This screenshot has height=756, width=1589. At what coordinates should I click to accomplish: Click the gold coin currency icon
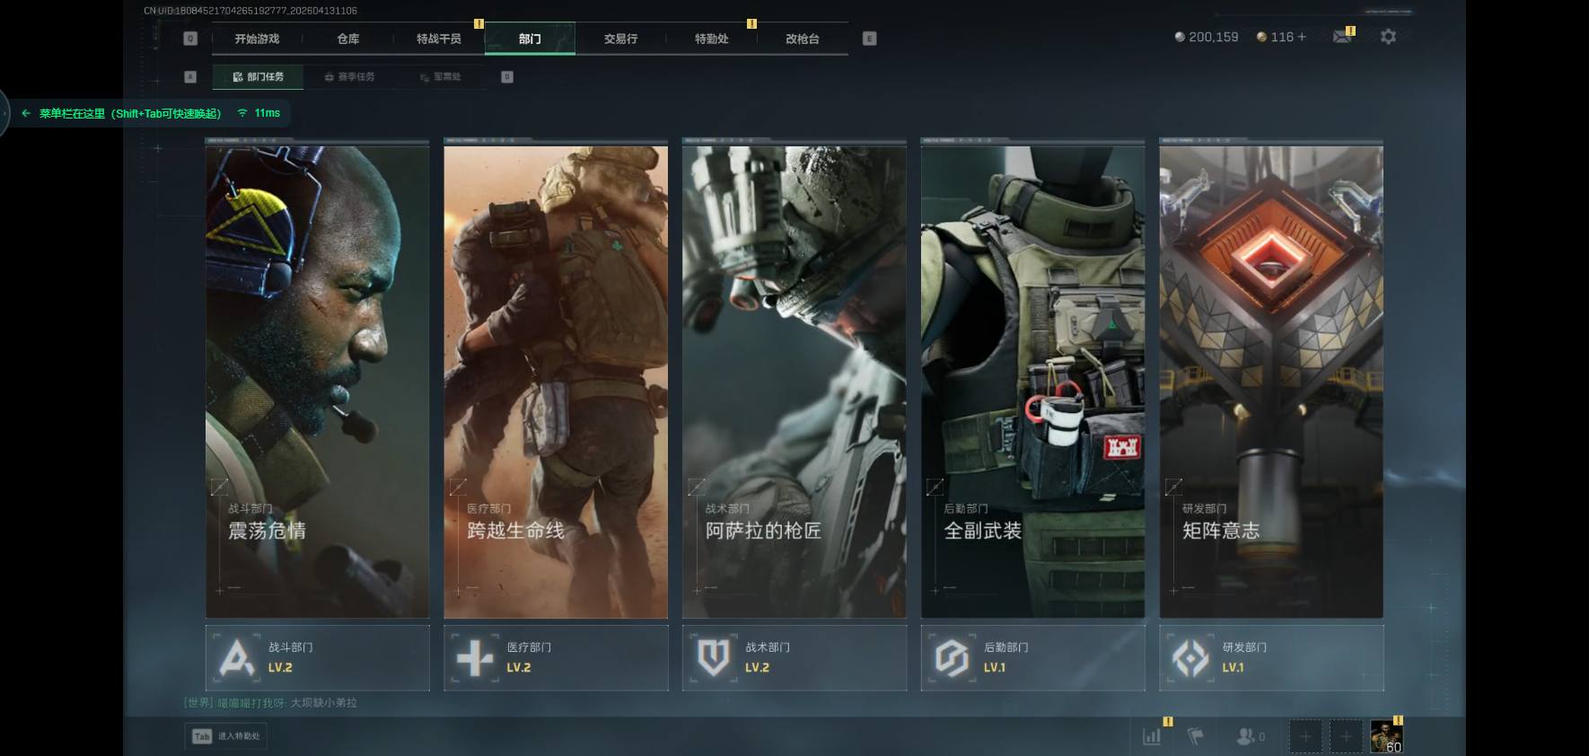coord(1261,37)
